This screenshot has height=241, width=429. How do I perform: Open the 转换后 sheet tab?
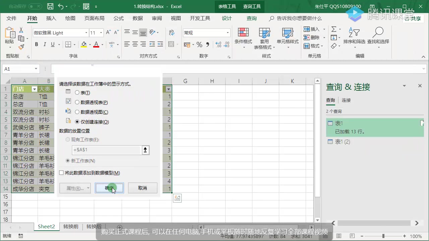(x=94, y=227)
